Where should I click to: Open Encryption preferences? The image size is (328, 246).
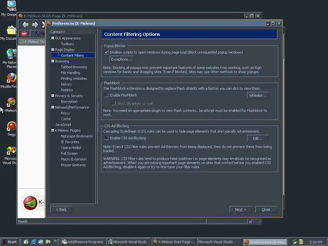coord(69,102)
